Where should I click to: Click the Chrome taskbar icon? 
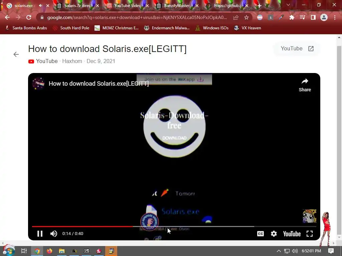tap(37, 251)
